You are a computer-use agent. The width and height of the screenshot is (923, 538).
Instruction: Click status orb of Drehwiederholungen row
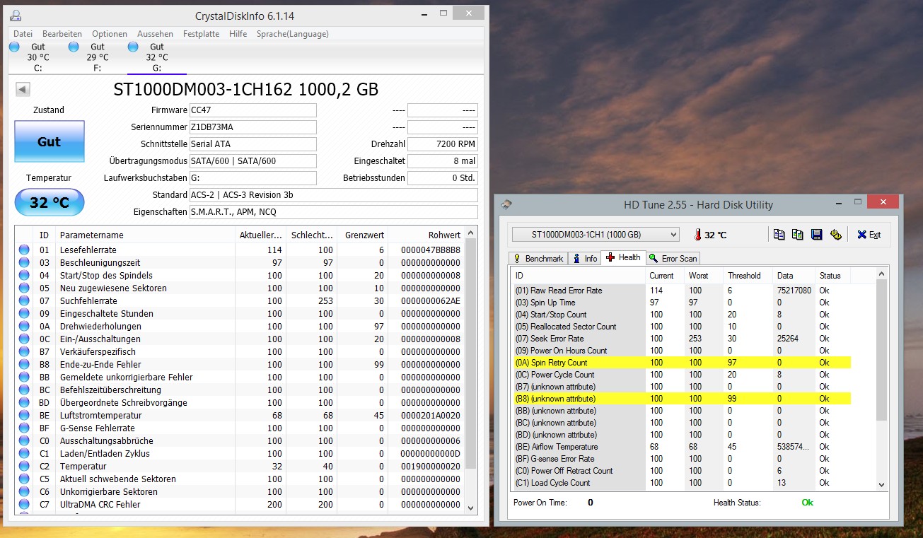click(24, 326)
